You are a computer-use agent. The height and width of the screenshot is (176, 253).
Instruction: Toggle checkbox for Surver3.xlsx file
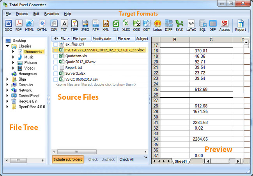(56, 73)
